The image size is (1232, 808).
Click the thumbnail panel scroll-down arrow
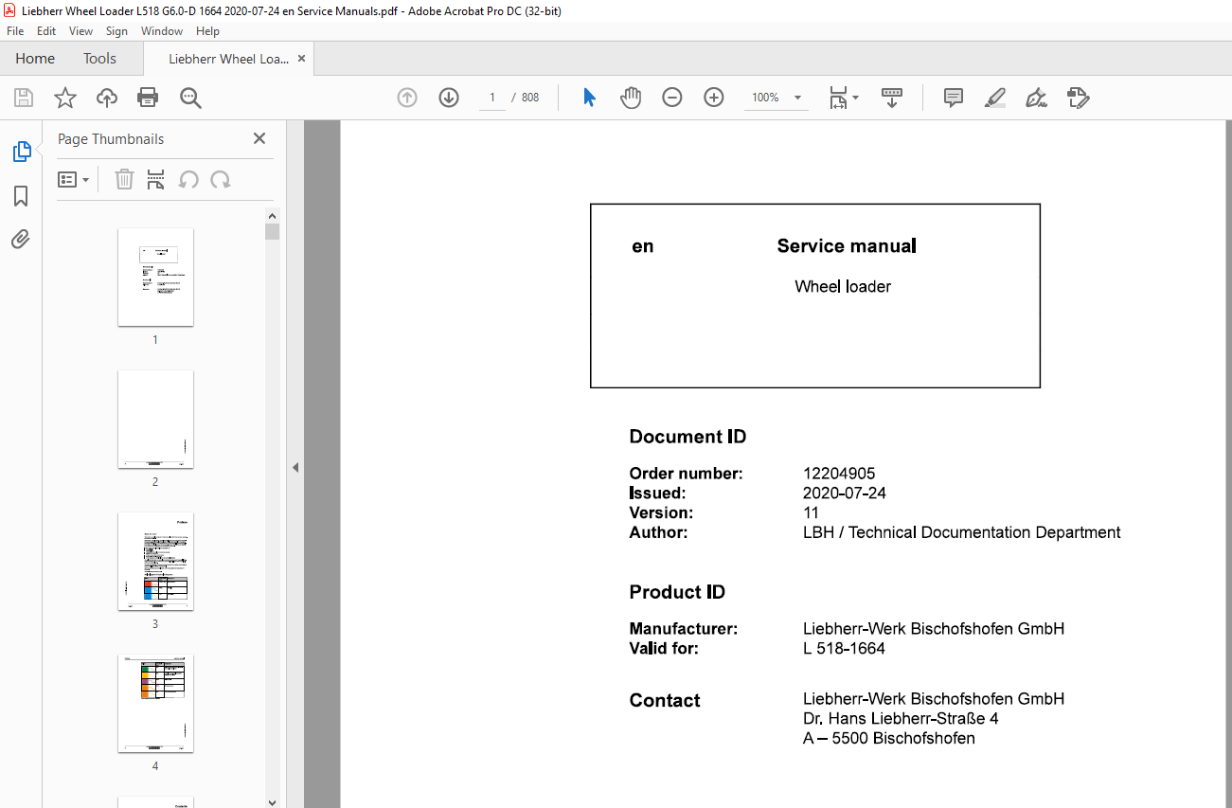(273, 801)
